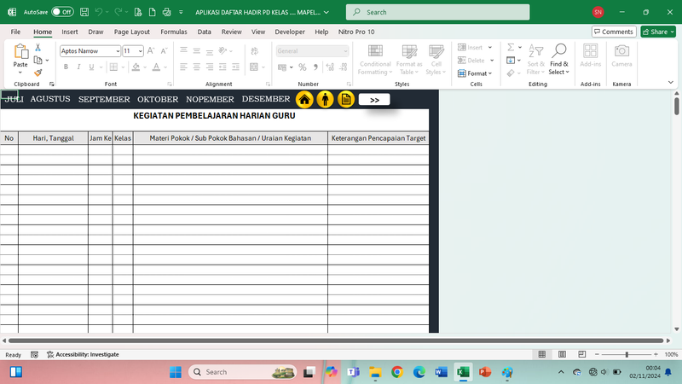Toggle Bold formatting
Screen dimensions: 682x384
66,67
